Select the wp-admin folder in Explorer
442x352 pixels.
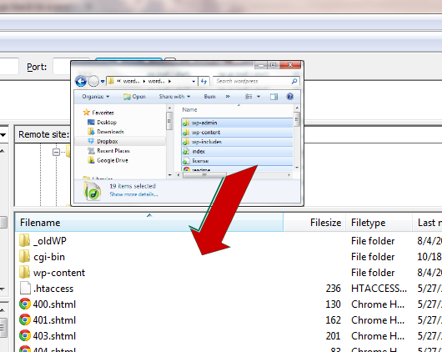[x=237, y=123]
